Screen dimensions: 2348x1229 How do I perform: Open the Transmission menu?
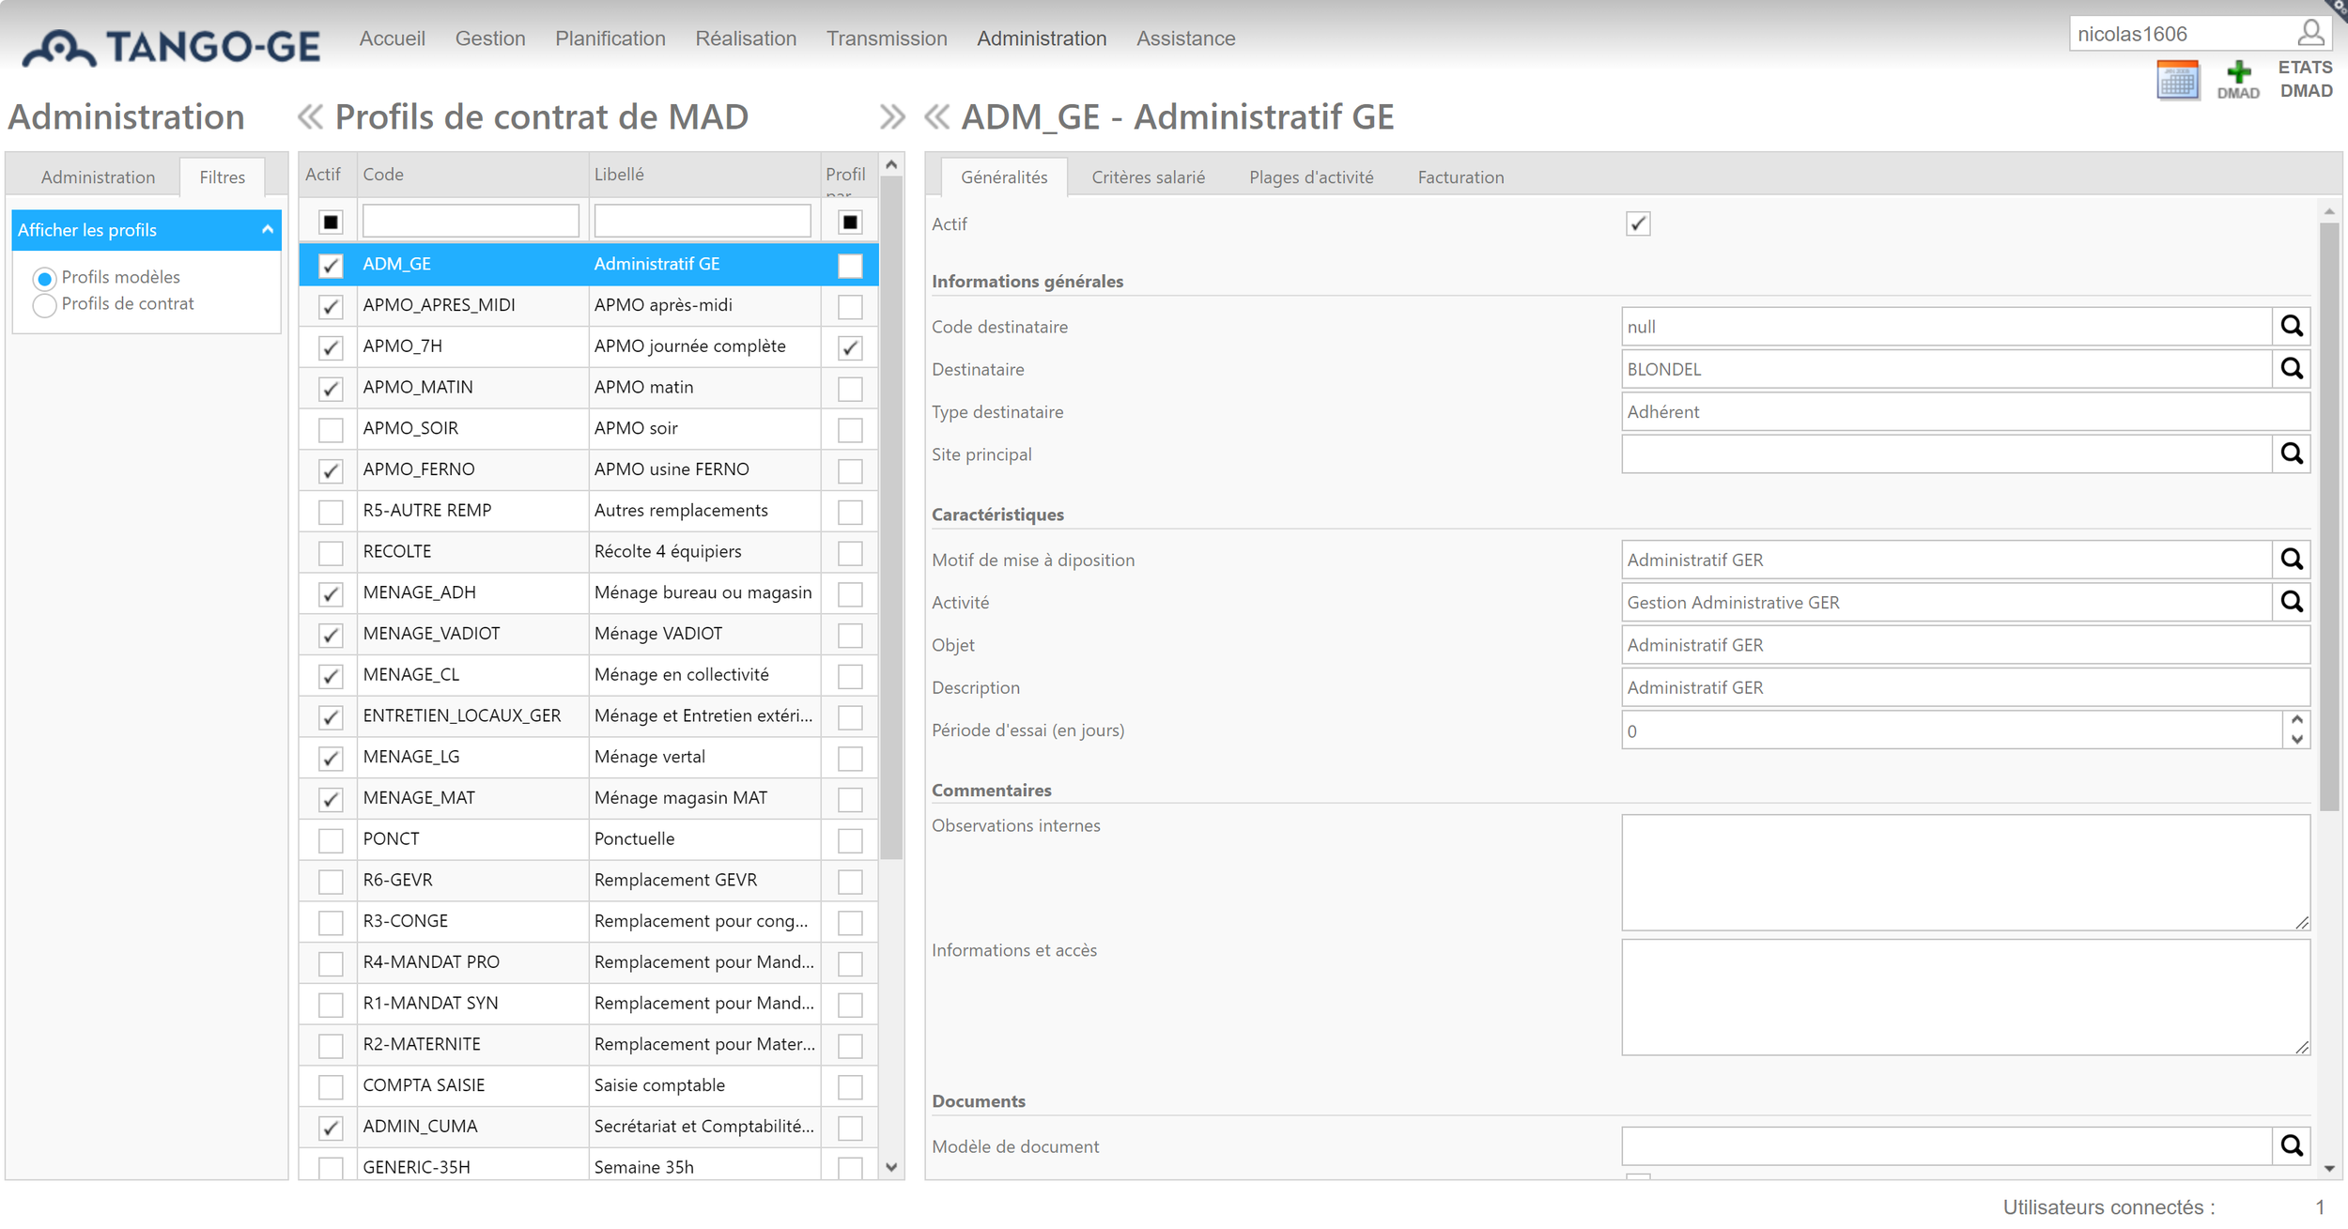pos(887,38)
